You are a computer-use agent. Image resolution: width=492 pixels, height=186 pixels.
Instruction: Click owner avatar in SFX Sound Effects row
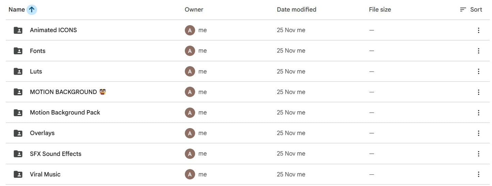190,154
